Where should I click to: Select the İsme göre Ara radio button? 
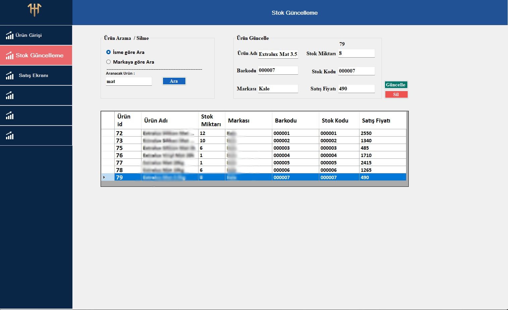coord(108,52)
